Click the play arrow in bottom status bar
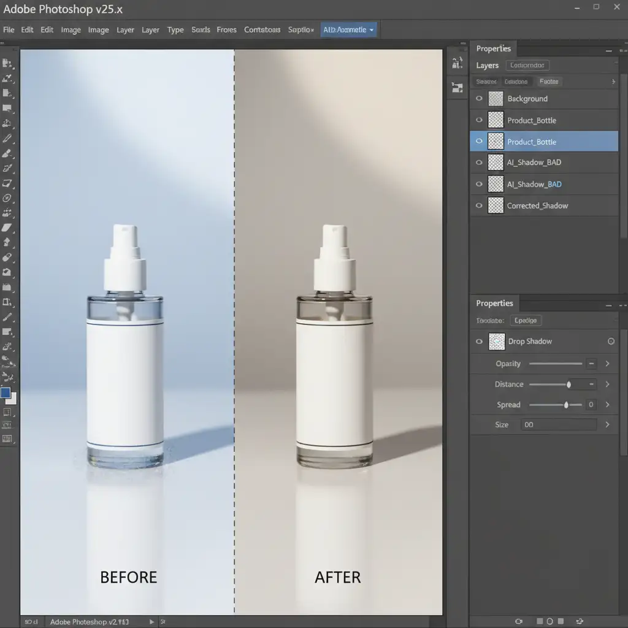 pos(152,622)
